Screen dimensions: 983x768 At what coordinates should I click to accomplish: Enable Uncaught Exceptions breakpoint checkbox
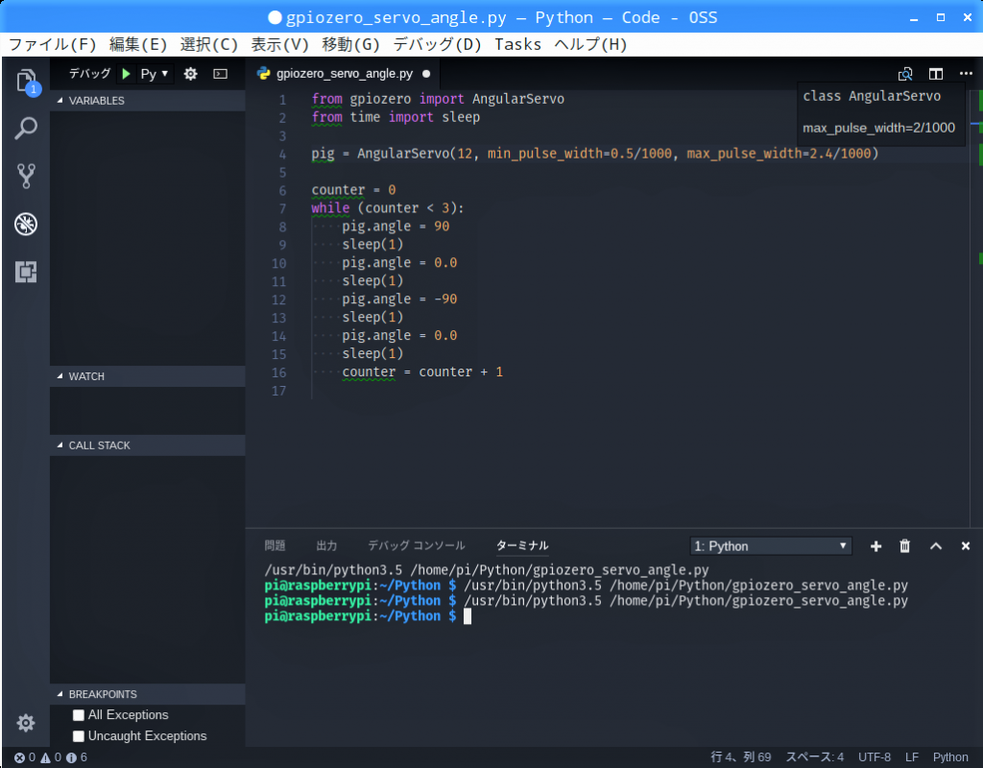tap(79, 736)
